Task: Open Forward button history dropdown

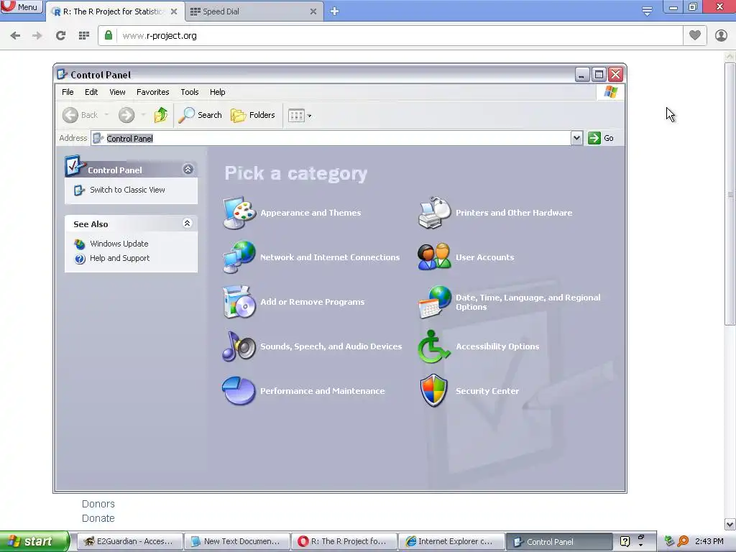Action: point(143,115)
